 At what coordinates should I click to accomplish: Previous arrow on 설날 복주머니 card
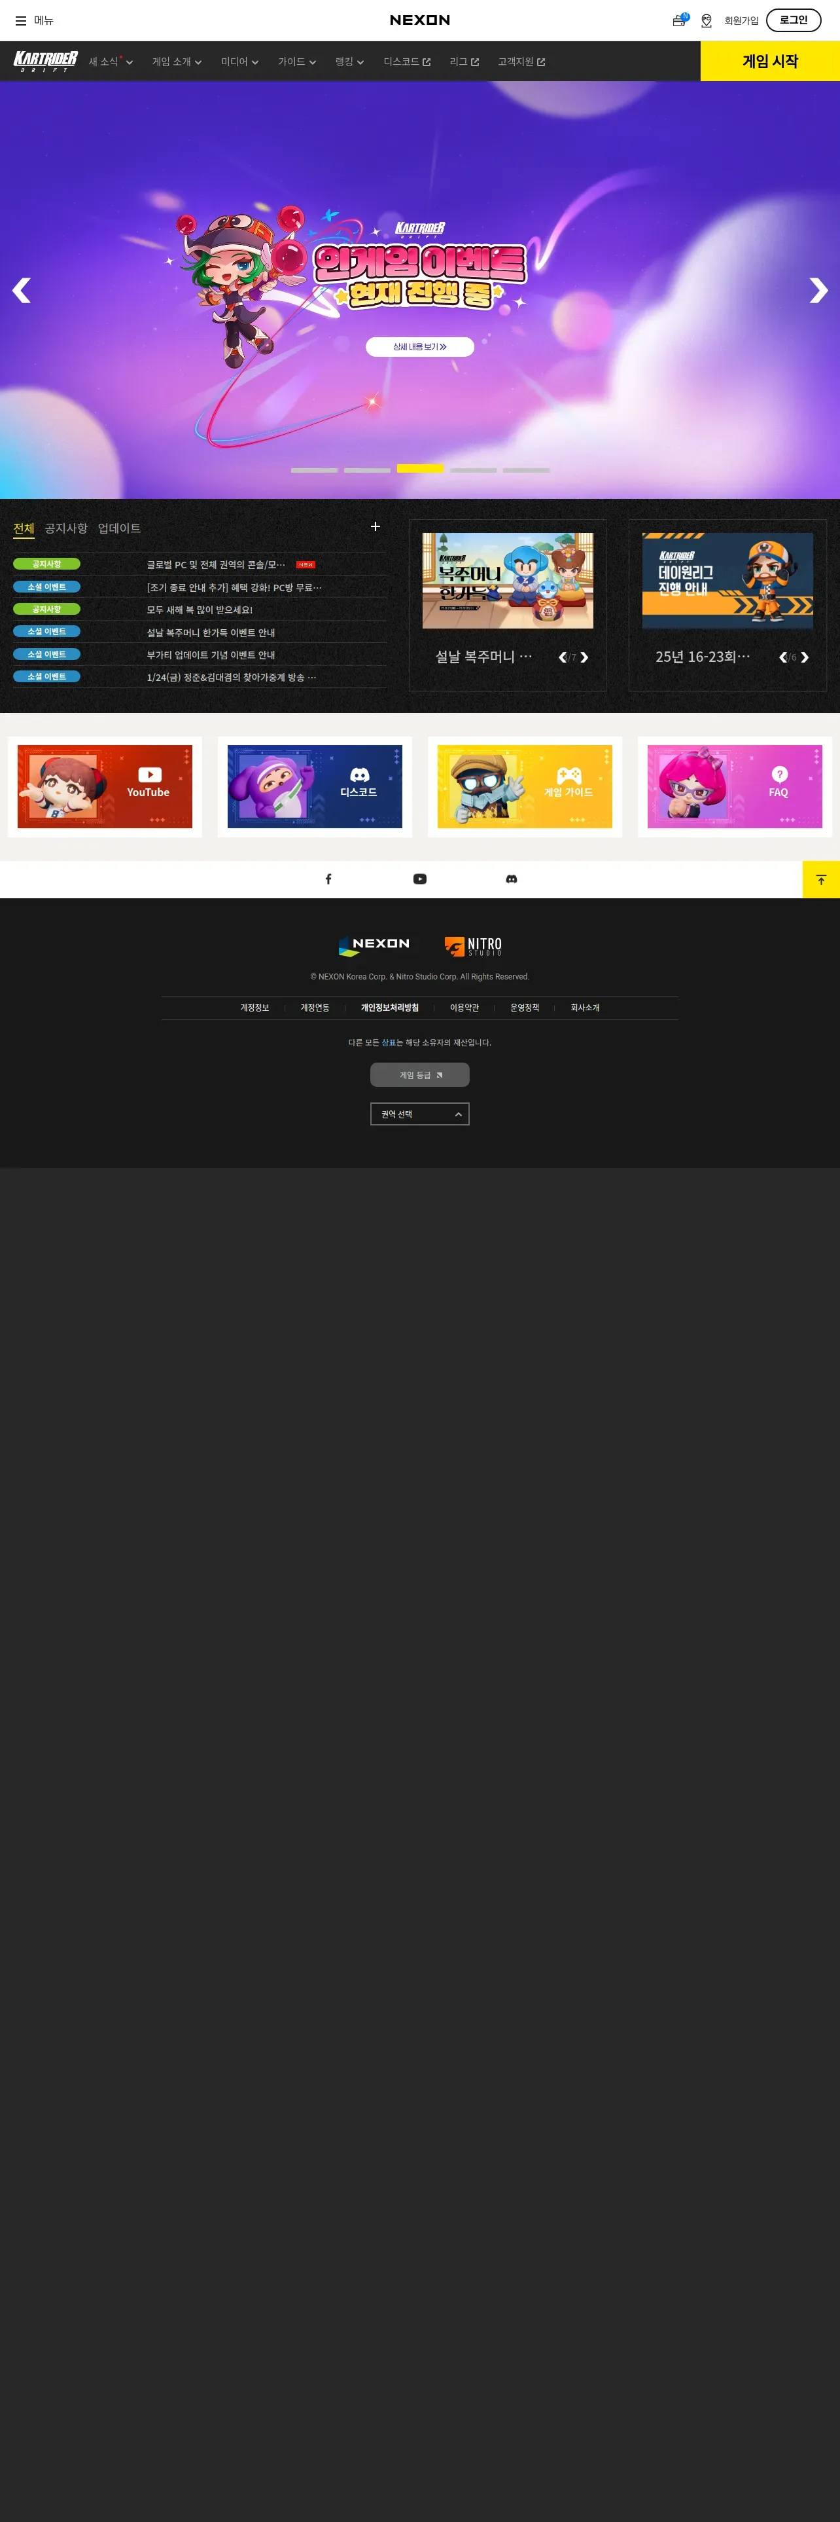[x=562, y=658]
